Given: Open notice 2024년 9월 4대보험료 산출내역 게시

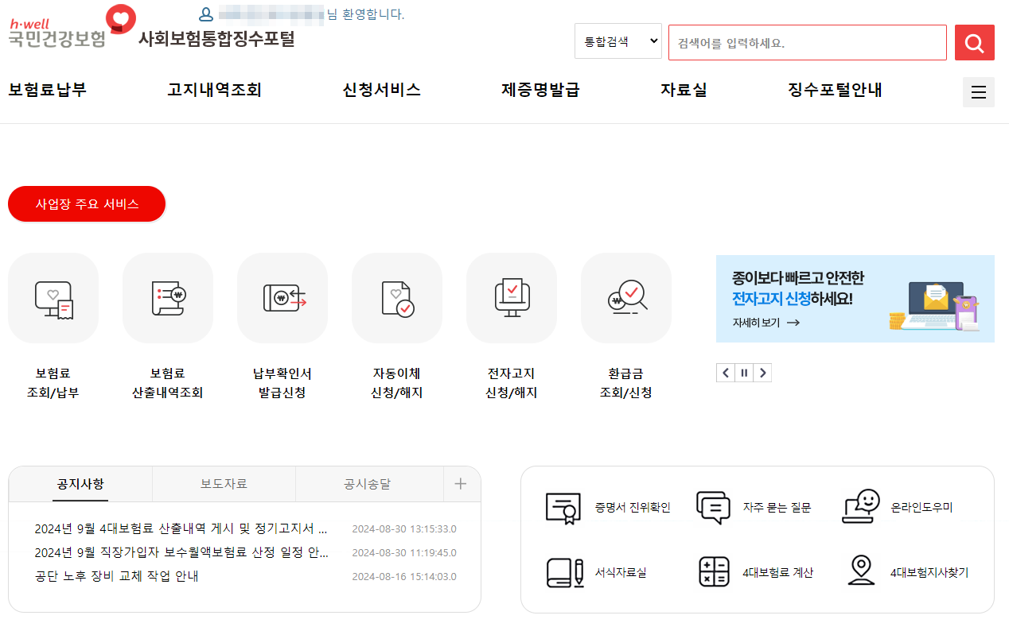Looking at the screenshot, I should (181, 528).
